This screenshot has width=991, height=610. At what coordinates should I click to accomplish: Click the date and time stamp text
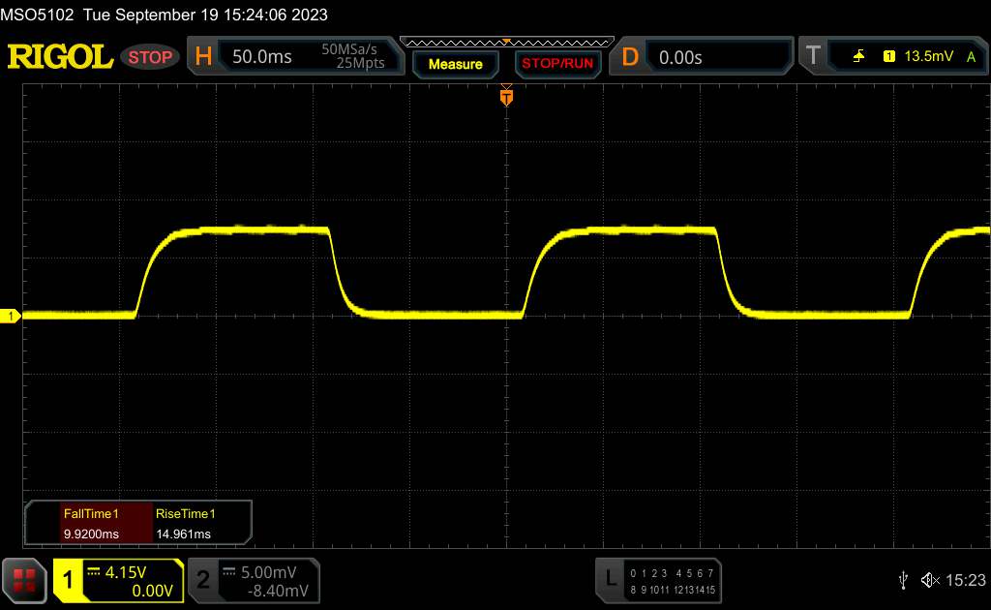pyautogui.click(x=205, y=15)
